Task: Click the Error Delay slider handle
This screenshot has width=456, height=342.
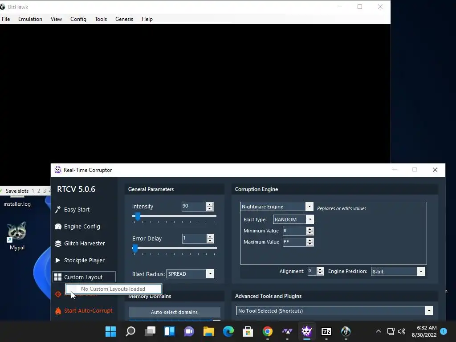Action: 135,248
